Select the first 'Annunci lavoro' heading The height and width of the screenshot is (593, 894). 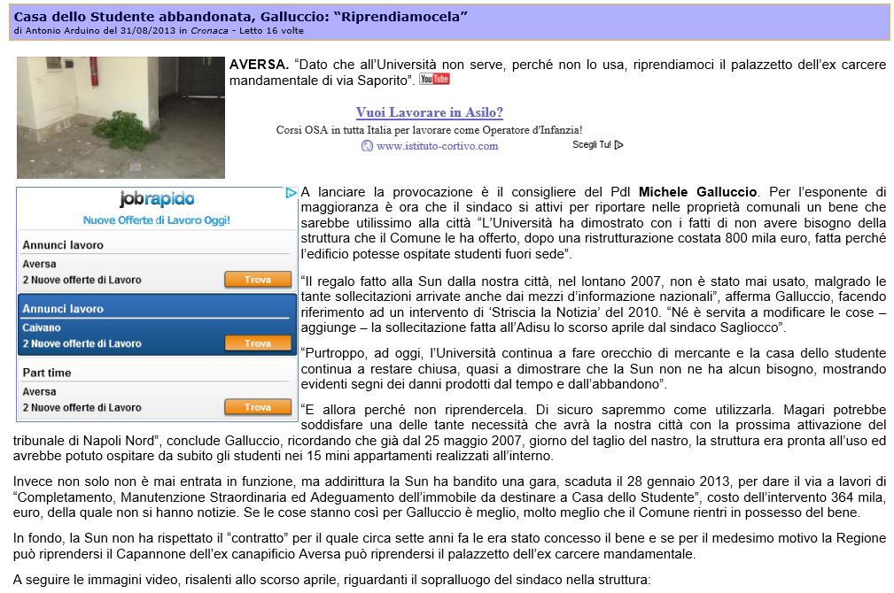pos(63,245)
